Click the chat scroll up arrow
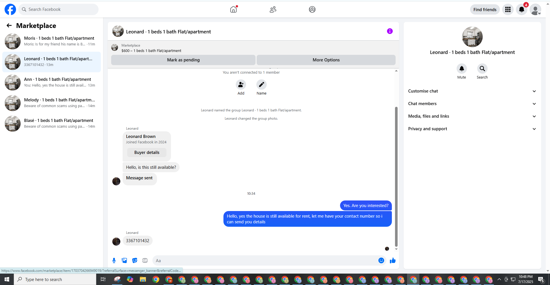Image resolution: width=550 pixels, height=285 pixels. [396, 71]
